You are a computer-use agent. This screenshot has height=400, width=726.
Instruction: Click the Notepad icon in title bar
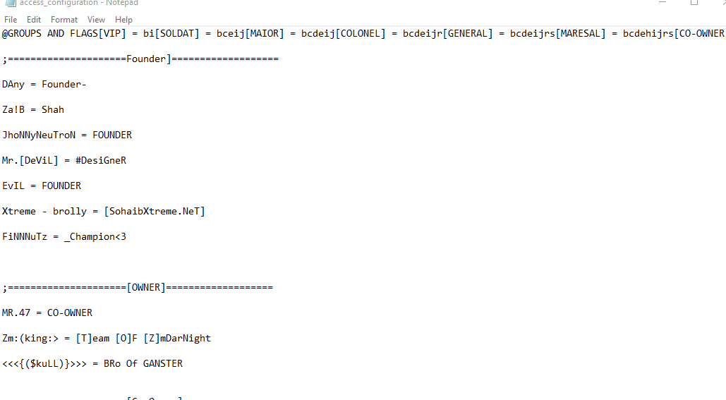click(10, 3)
